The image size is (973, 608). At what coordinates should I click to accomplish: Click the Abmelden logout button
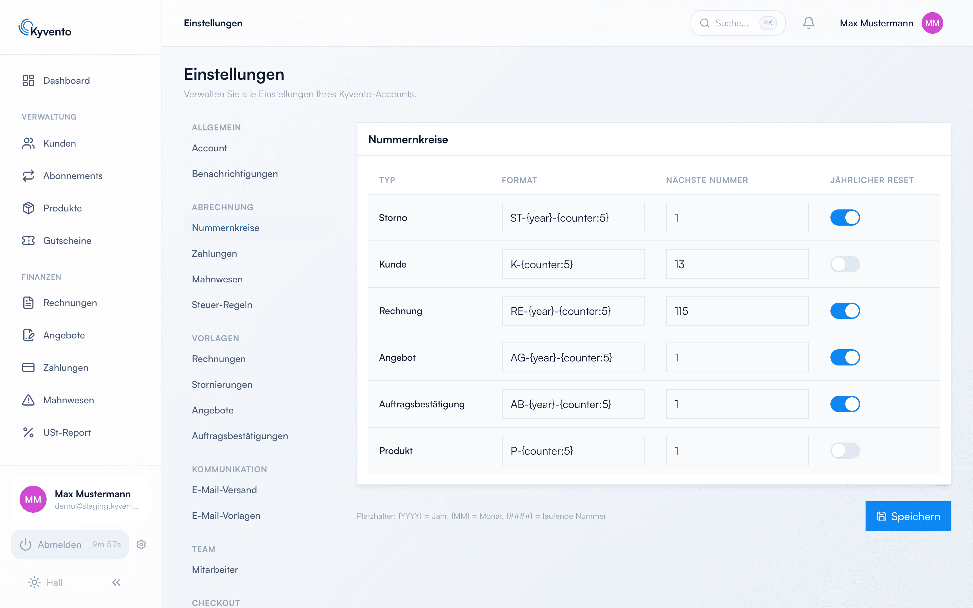70,544
